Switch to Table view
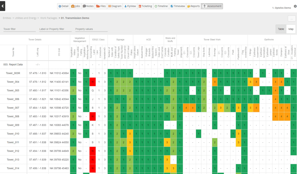The height and width of the screenshot is (174, 297). pos(281,29)
